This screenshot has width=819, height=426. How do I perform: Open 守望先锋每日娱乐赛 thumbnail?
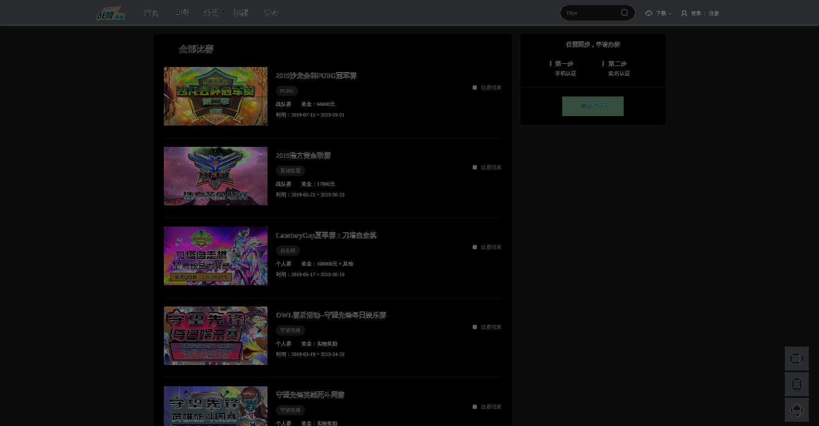pos(215,336)
